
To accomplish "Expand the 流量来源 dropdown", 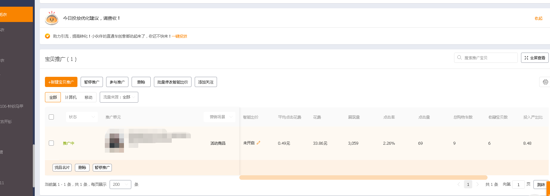I will point(119,97).
